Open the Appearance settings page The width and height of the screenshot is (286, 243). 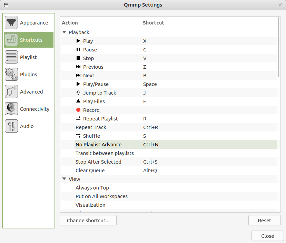pyautogui.click(x=29, y=23)
